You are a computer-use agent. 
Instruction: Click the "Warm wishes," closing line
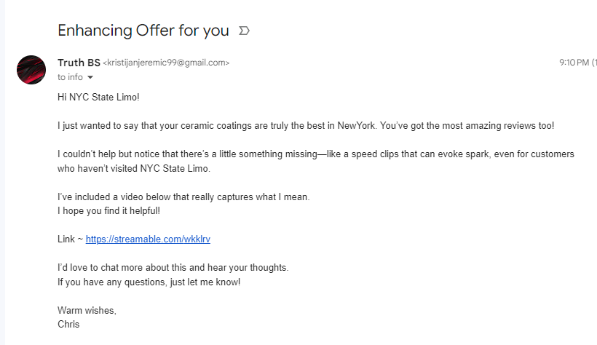coord(87,310)
